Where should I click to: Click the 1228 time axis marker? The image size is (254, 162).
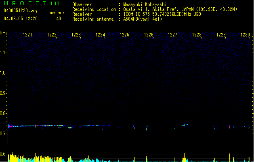click(x=197, y=35)
